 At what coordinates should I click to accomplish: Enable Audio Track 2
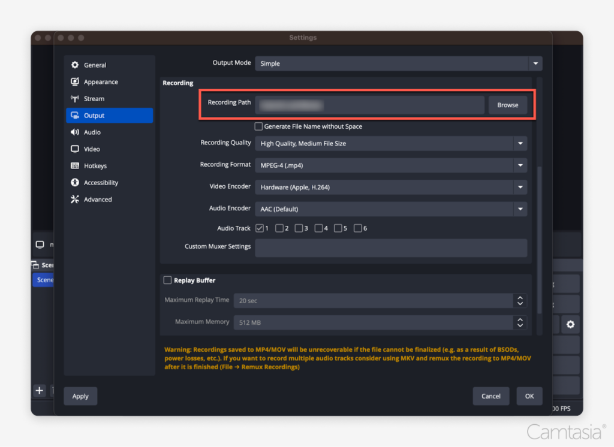279,228
